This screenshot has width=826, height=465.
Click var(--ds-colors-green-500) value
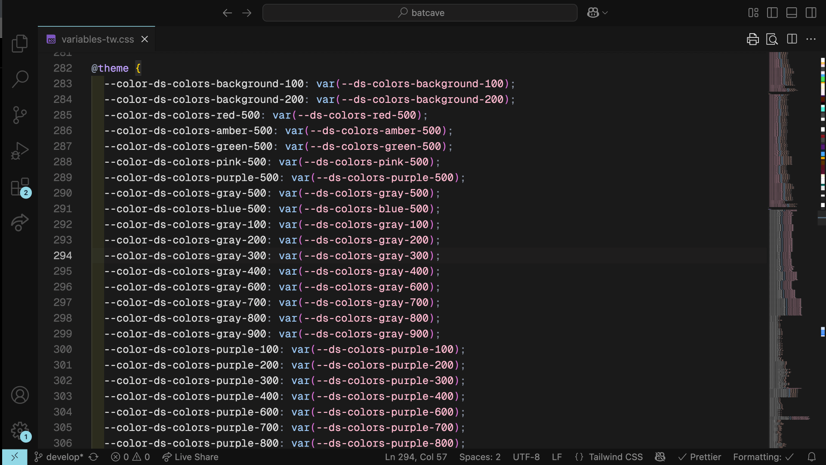(366, 146)
